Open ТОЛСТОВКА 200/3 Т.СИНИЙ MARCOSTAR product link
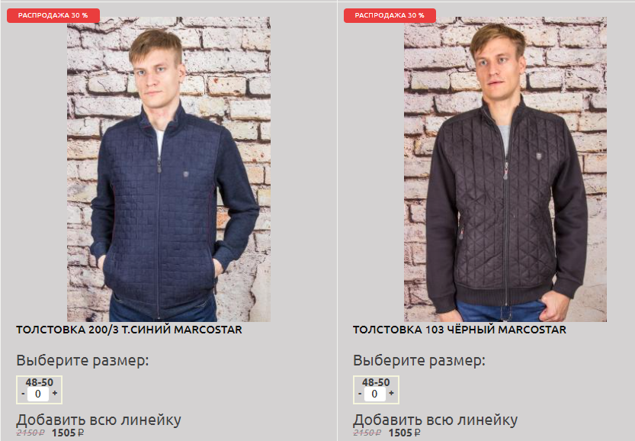Screen dimensions: 635x441 point(129,330)
